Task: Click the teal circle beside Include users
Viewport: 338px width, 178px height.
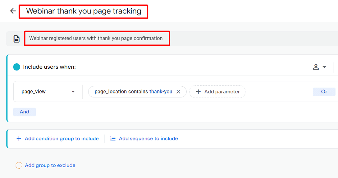Action: click(x=17, y=67)
